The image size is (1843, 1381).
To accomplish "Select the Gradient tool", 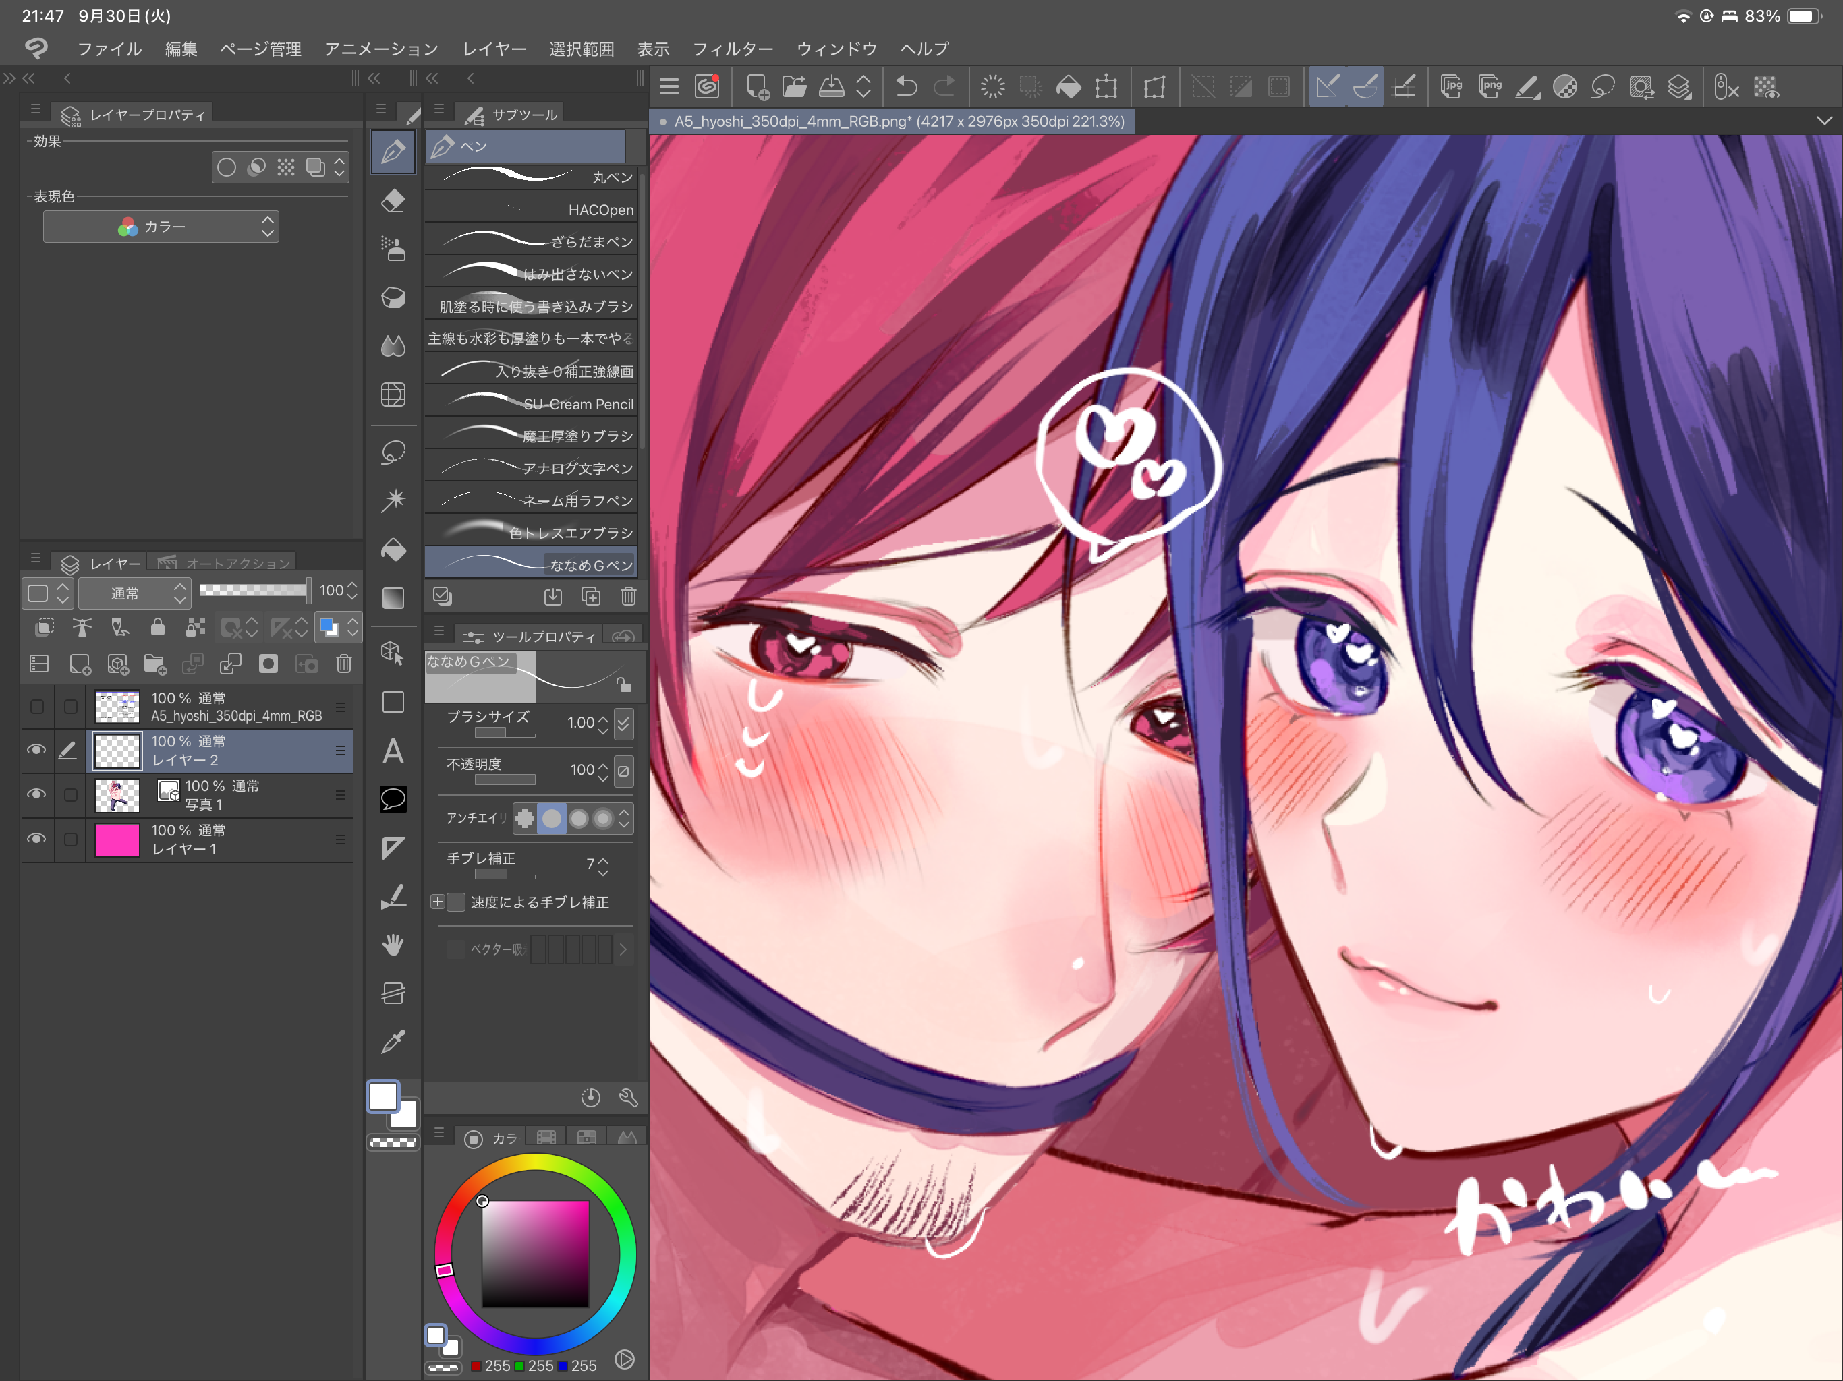I will pos(393,598).
